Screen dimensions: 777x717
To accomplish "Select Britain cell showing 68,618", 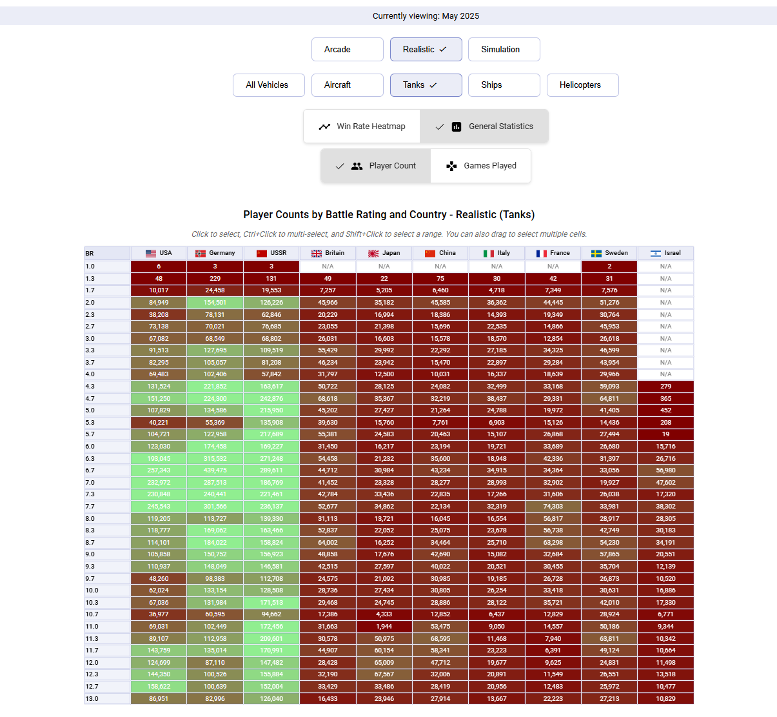I will (328, 399).
